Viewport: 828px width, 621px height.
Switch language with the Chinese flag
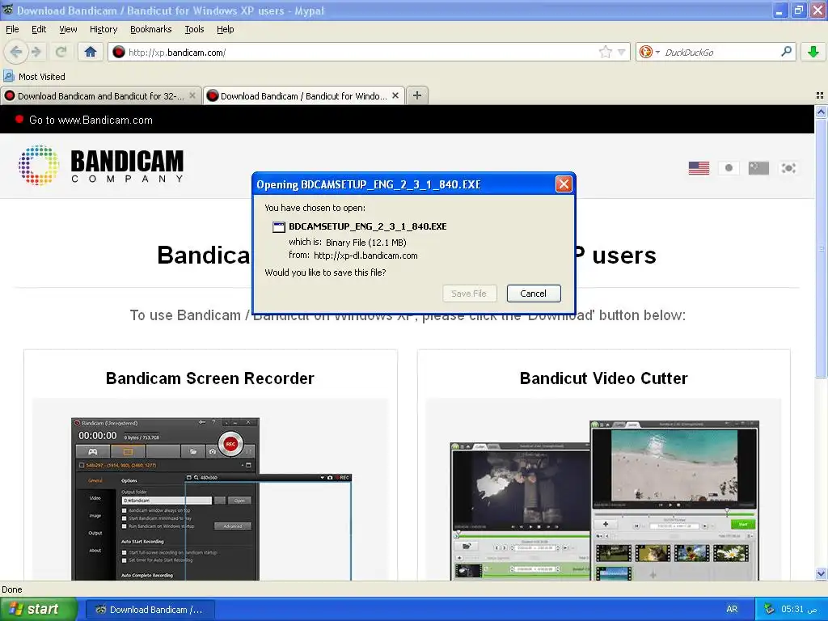pyautogui.click(x=758, y=168)
